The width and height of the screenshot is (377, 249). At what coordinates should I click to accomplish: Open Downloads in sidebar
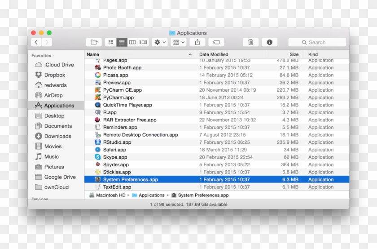pyautogui.click(x=56, y=136)
